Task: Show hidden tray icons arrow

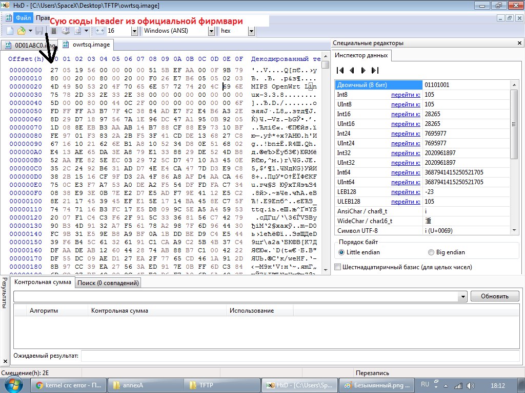Action: [446, 386]
